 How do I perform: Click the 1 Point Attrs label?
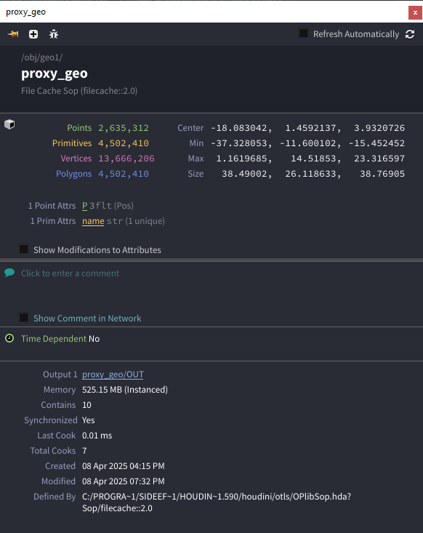click(x=52, y=206)
